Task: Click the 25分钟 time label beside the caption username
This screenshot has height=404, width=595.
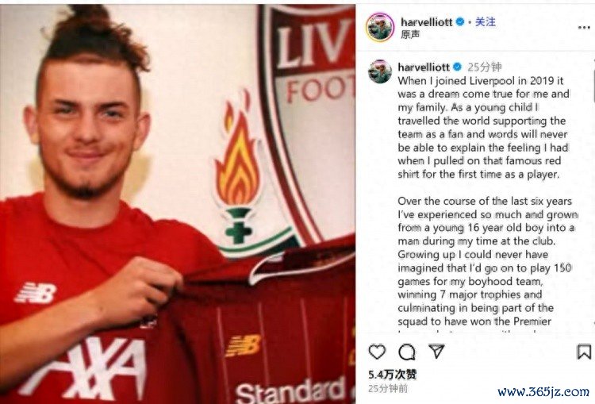Action: [485, 67]
